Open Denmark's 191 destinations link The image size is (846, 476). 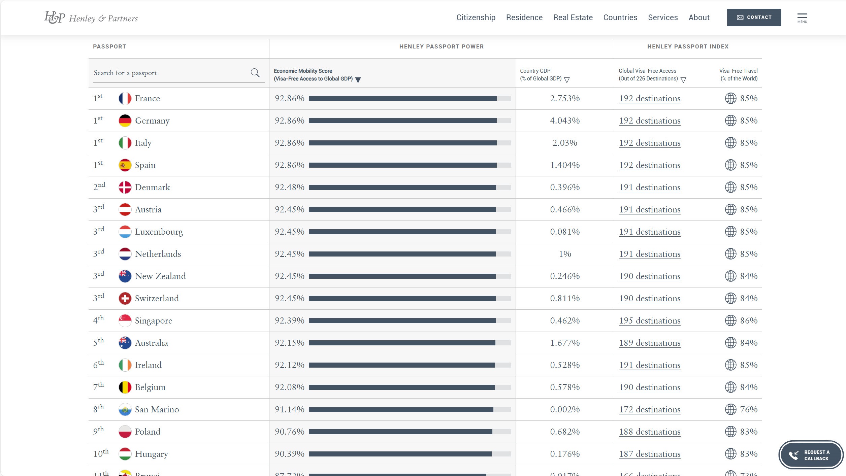(x=649, y=188)
